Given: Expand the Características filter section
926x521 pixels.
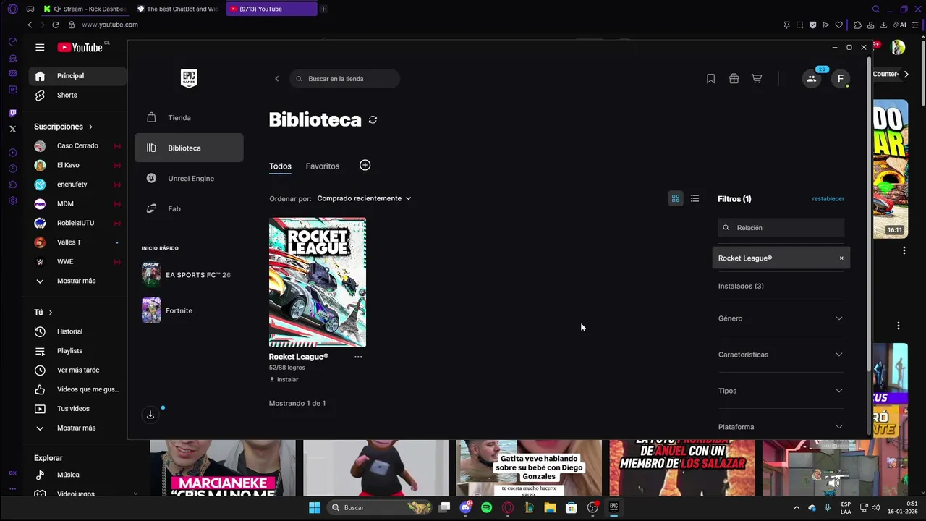Looking at the screenshot, I should point(781,355).
